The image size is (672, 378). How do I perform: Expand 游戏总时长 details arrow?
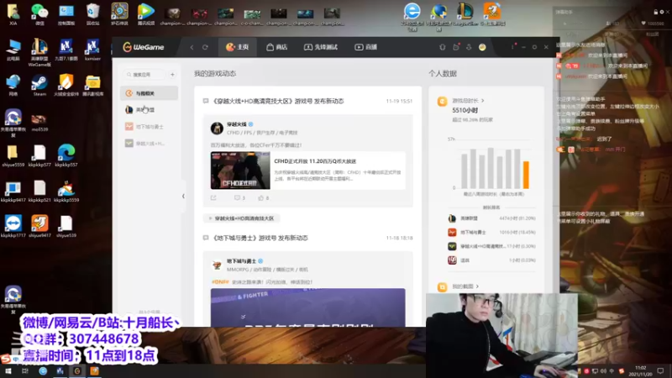tap(483, 101)
